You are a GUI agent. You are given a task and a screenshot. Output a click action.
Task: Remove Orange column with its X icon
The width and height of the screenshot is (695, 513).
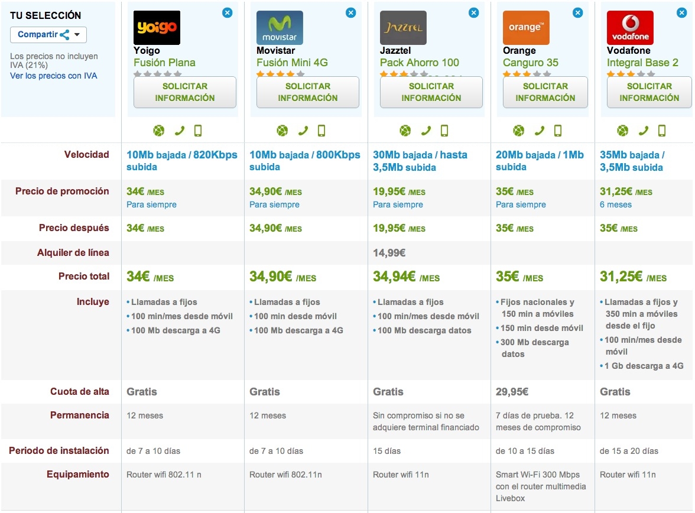[577, 13]
